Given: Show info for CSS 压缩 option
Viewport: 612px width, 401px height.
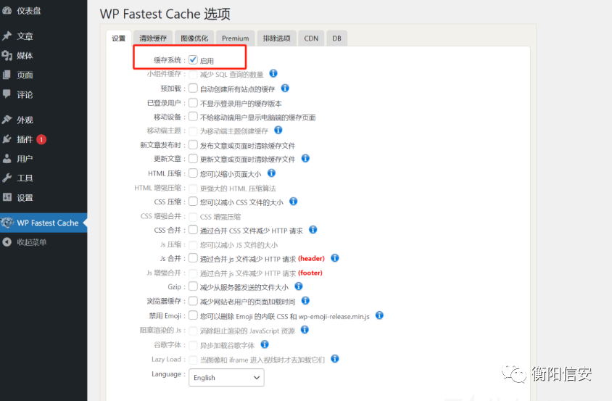Looking at the screenshot, I should pyautogui.click(x=293, y=202).
